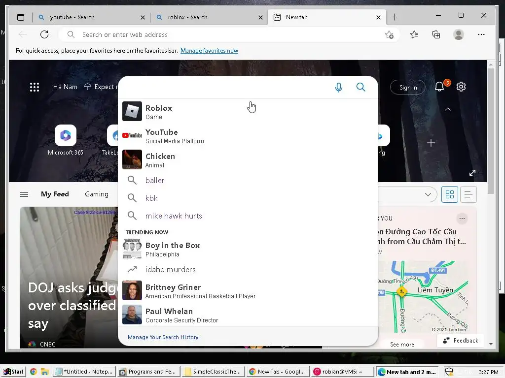
Task: Switch to New Tab - Google Chrome taskbar item
Action: click(x=278, y=372)
